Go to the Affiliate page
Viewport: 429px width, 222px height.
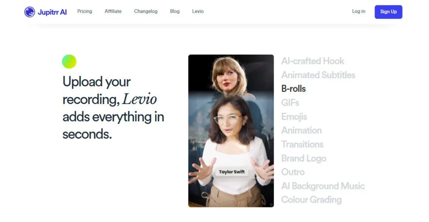point(113,11)
